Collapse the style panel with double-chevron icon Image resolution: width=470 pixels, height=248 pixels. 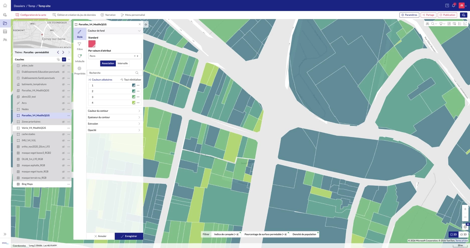click(146, 25)
